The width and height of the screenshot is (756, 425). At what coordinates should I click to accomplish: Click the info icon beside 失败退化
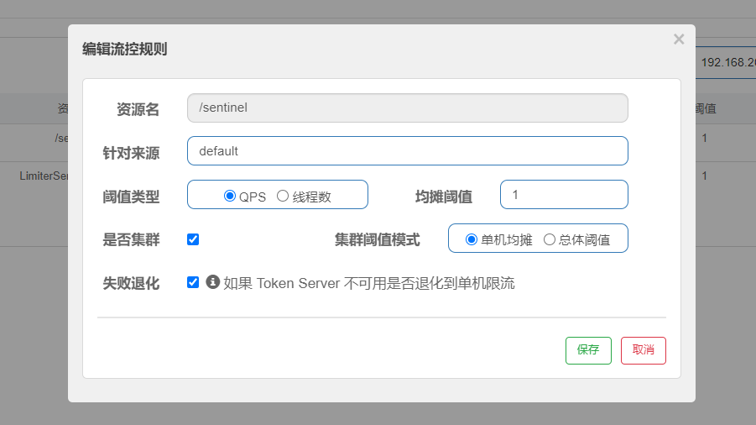point(213,282)
